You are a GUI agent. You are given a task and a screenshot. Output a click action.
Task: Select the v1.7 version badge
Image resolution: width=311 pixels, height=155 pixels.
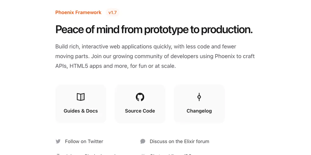click(x=113, y=12)
